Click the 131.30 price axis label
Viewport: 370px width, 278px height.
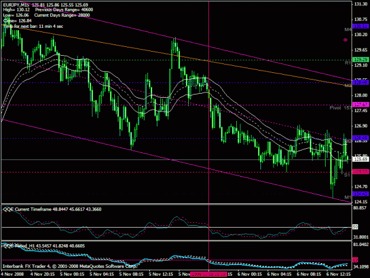(x=361, y=4)
